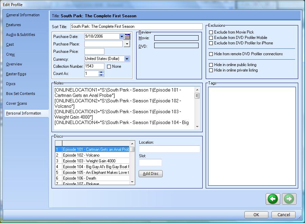Go to the Easter Eggs section
305x223 pixels.
coord(16,74)
